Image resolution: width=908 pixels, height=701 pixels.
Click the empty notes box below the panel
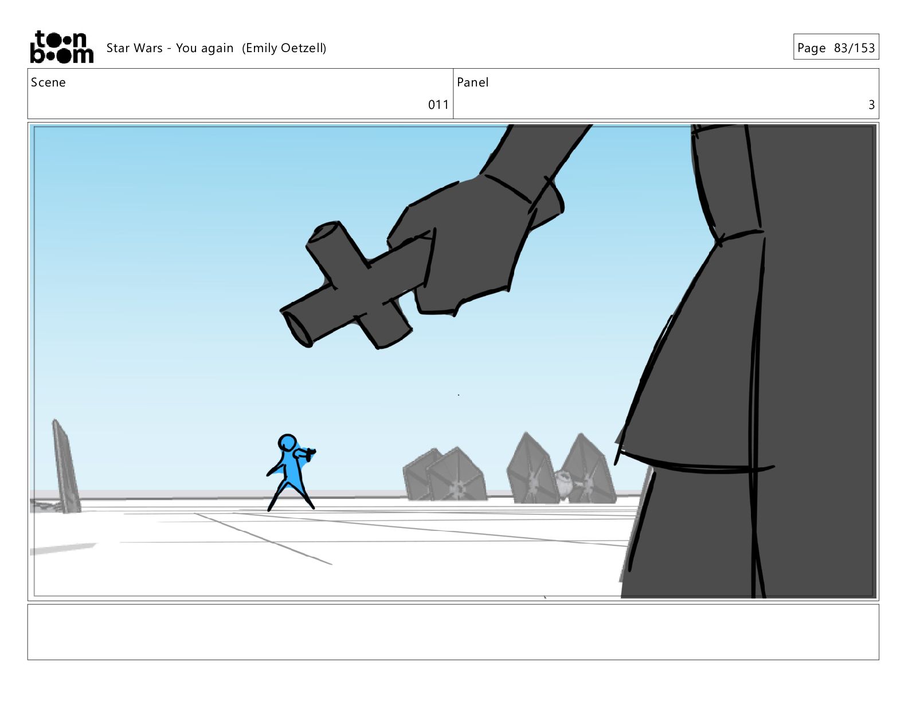coord(453,632)
